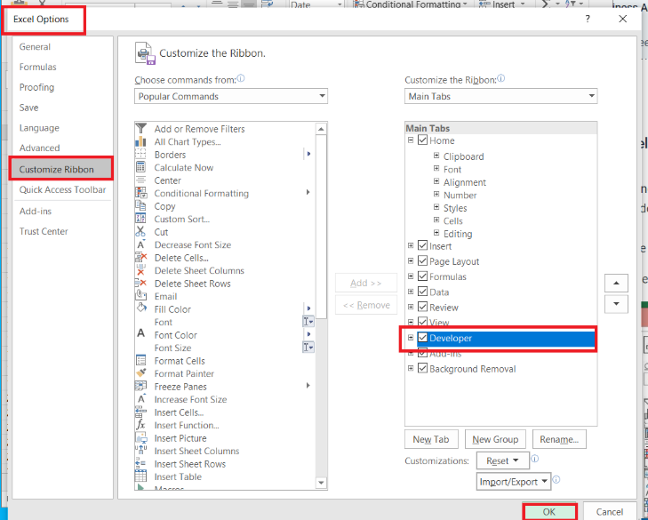
Task: Click the New Tab button
Action: point(431,439)
